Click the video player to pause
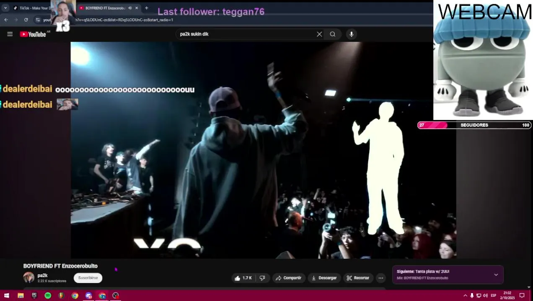 (263, 150)
